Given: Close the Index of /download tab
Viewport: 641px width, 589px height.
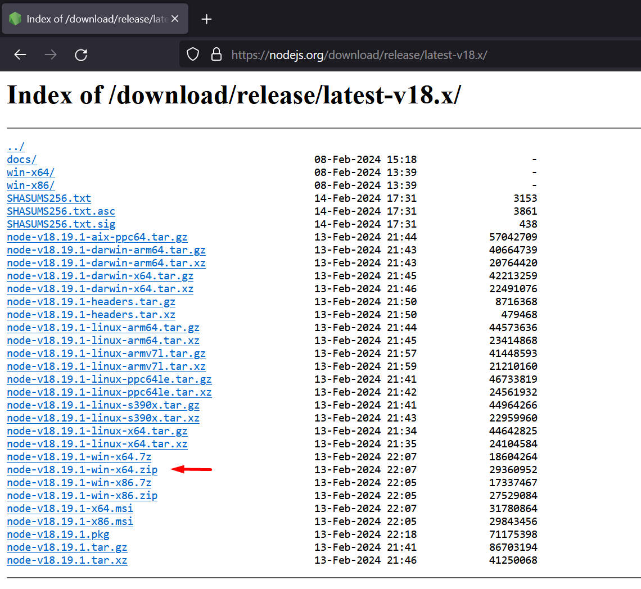Looking at the screenshot, I should (x=175, y=19).
